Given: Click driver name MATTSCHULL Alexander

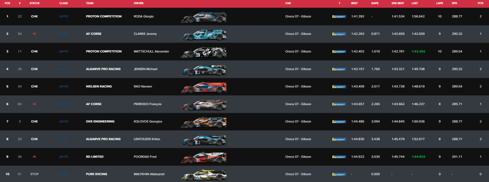Looking at the screenshot, I should point(151,52).
